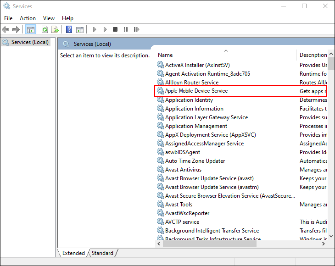Click the Stop Service square icon
Viewport: 335px width, 266px height.
[x=115, y=29]
